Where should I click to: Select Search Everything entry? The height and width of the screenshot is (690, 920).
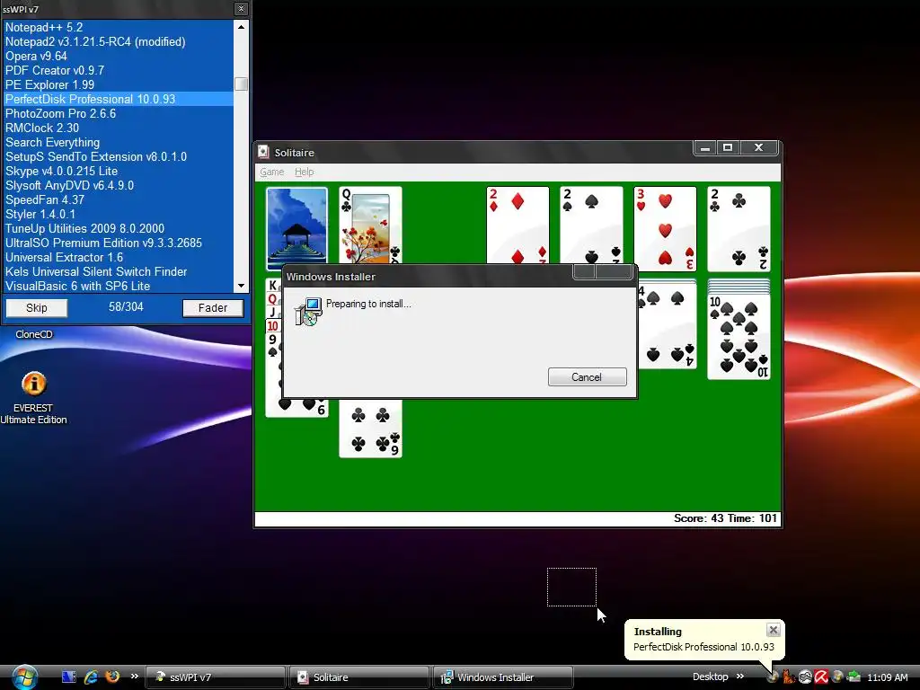coord(119,142)
